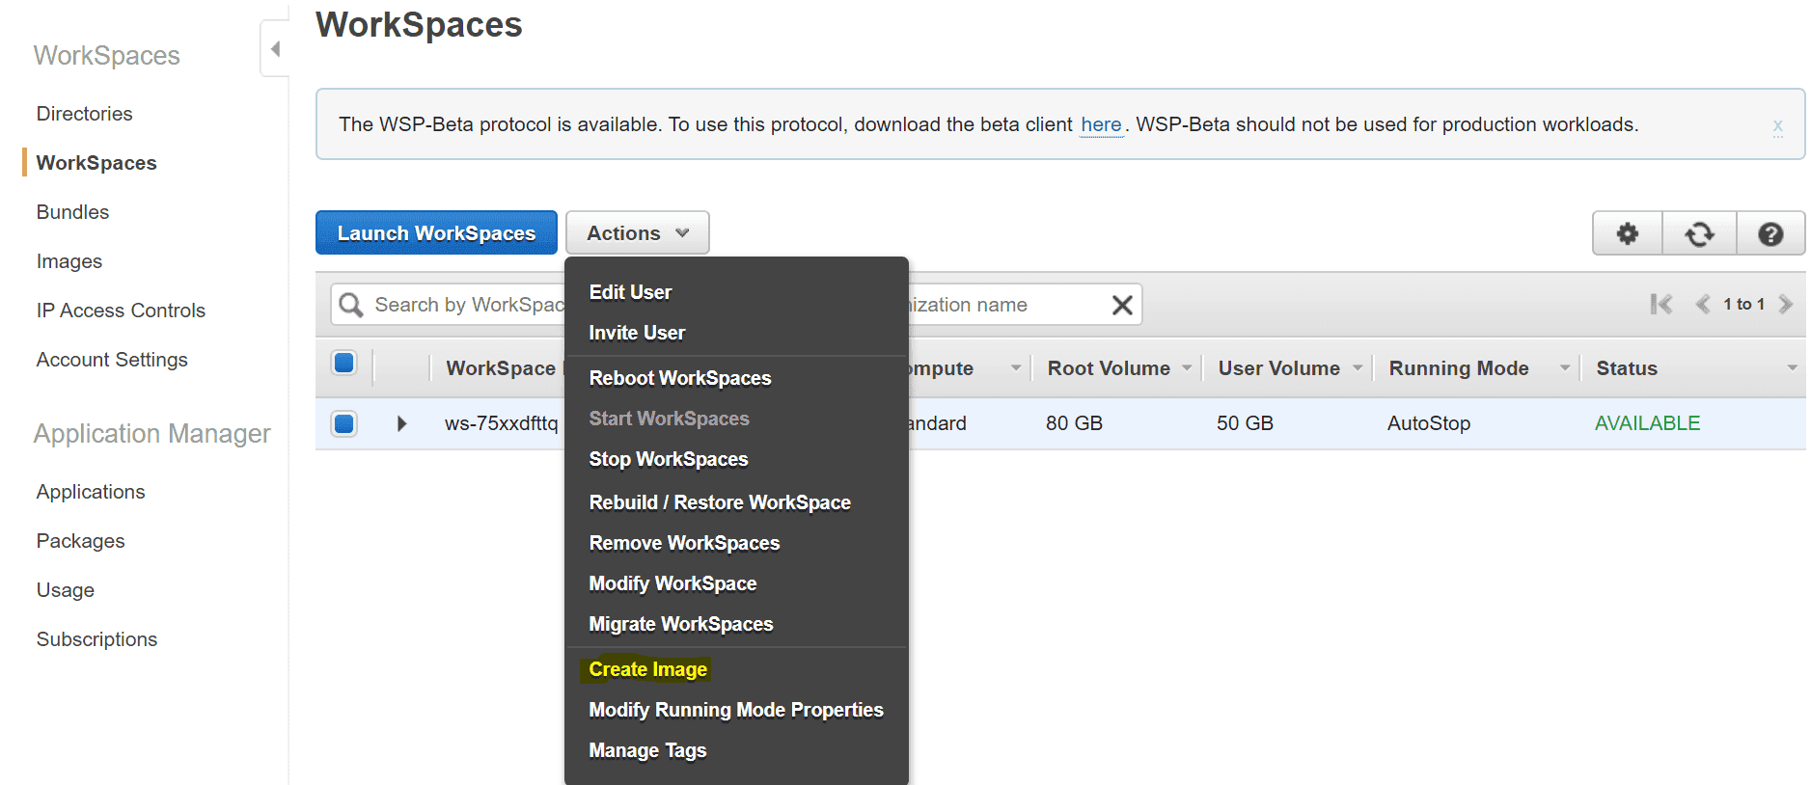The height and width of the screenshot is (785, 1811).
Task: Click the Launch WorkSpaces button
Action: point(436,233)
